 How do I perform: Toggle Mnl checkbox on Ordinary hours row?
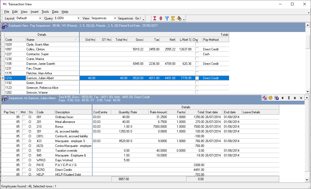point(24,117)
